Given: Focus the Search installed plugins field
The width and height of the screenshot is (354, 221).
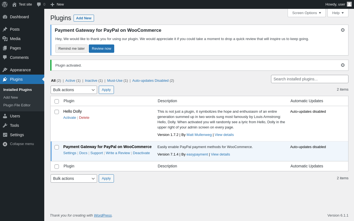Looking at the screenshot, I should (309, 79).
